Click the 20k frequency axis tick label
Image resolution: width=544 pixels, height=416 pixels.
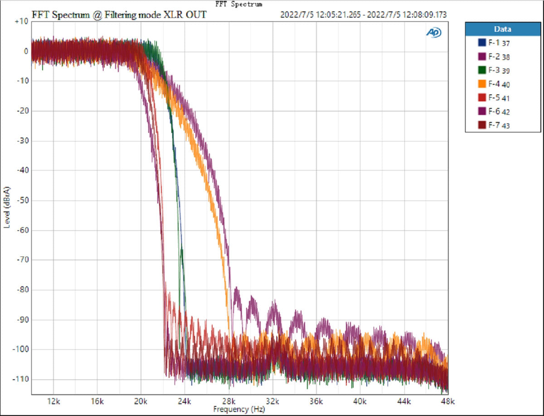(x=141, y=401)
